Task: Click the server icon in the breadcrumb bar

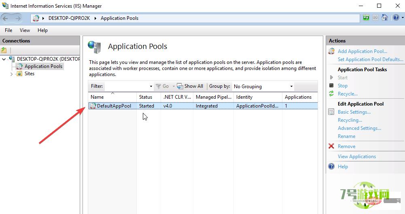Action: [x=36, y=18]
